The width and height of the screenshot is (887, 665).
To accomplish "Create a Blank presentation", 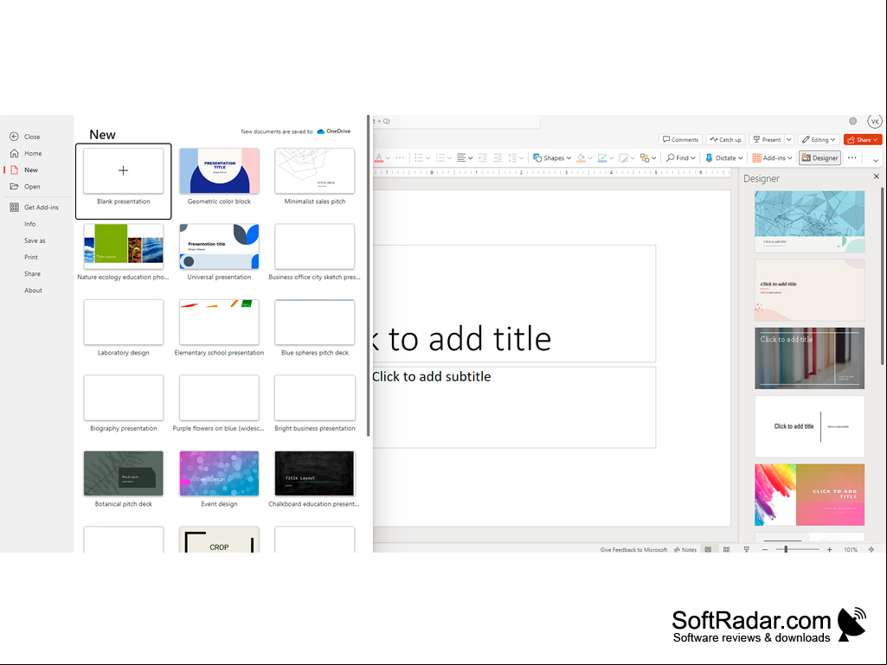I will tap(124, 181).
